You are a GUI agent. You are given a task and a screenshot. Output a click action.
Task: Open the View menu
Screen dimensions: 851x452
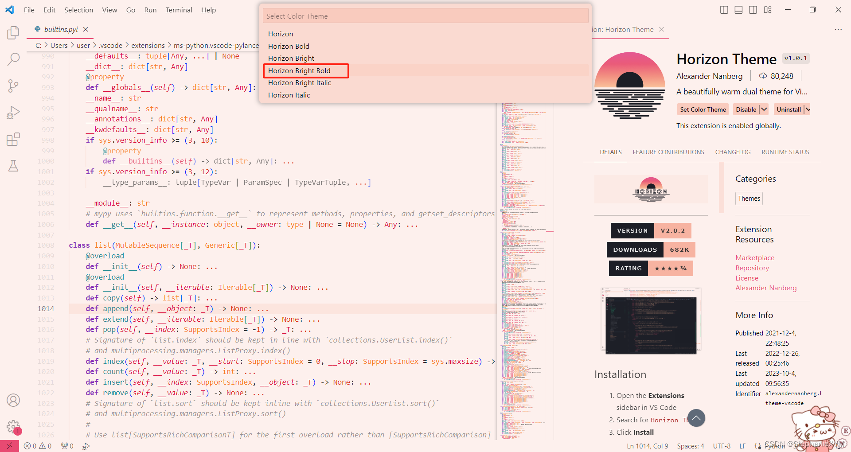point(109,10)
